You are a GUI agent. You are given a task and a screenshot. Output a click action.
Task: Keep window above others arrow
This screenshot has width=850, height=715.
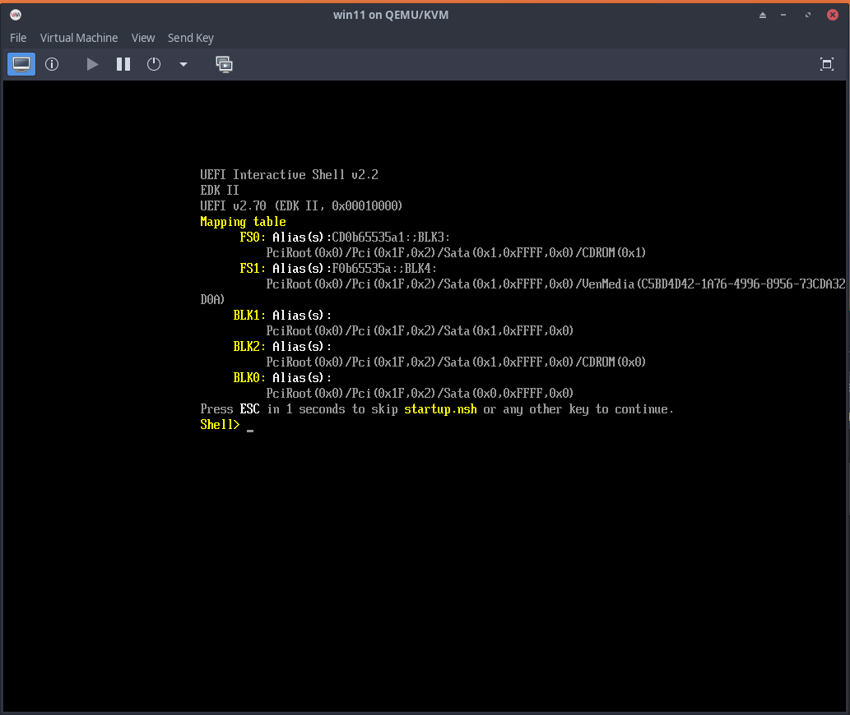point(763,15)
